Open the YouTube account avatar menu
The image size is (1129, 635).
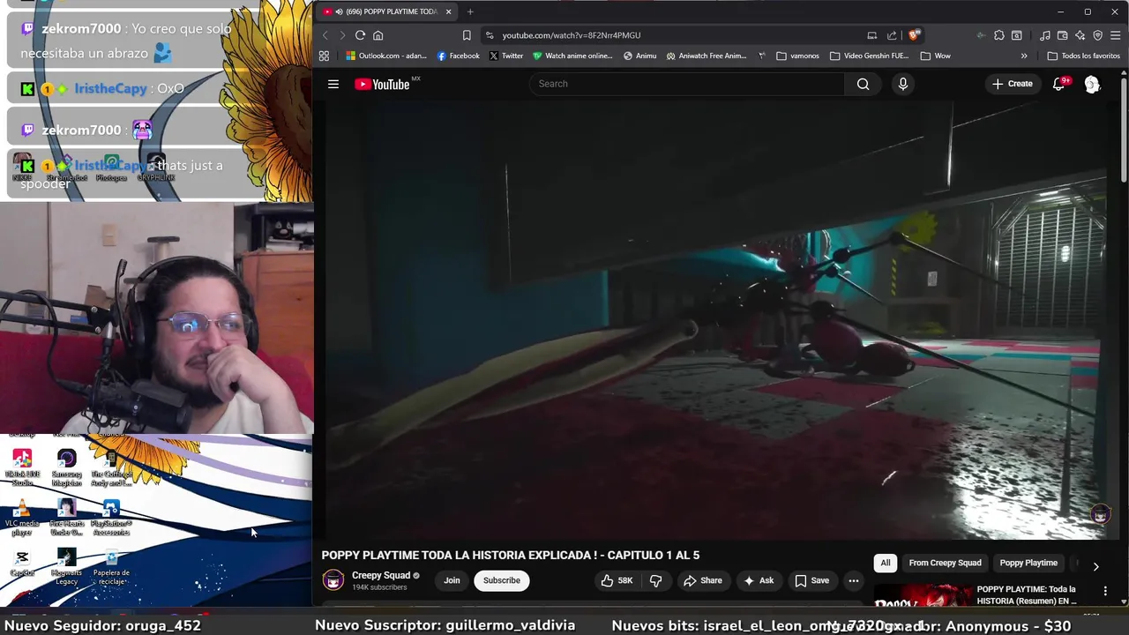click(x=1092, y=84)
